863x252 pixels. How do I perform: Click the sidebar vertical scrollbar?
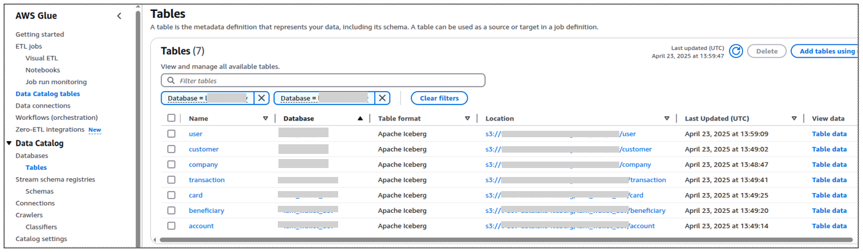pos(138,128)
